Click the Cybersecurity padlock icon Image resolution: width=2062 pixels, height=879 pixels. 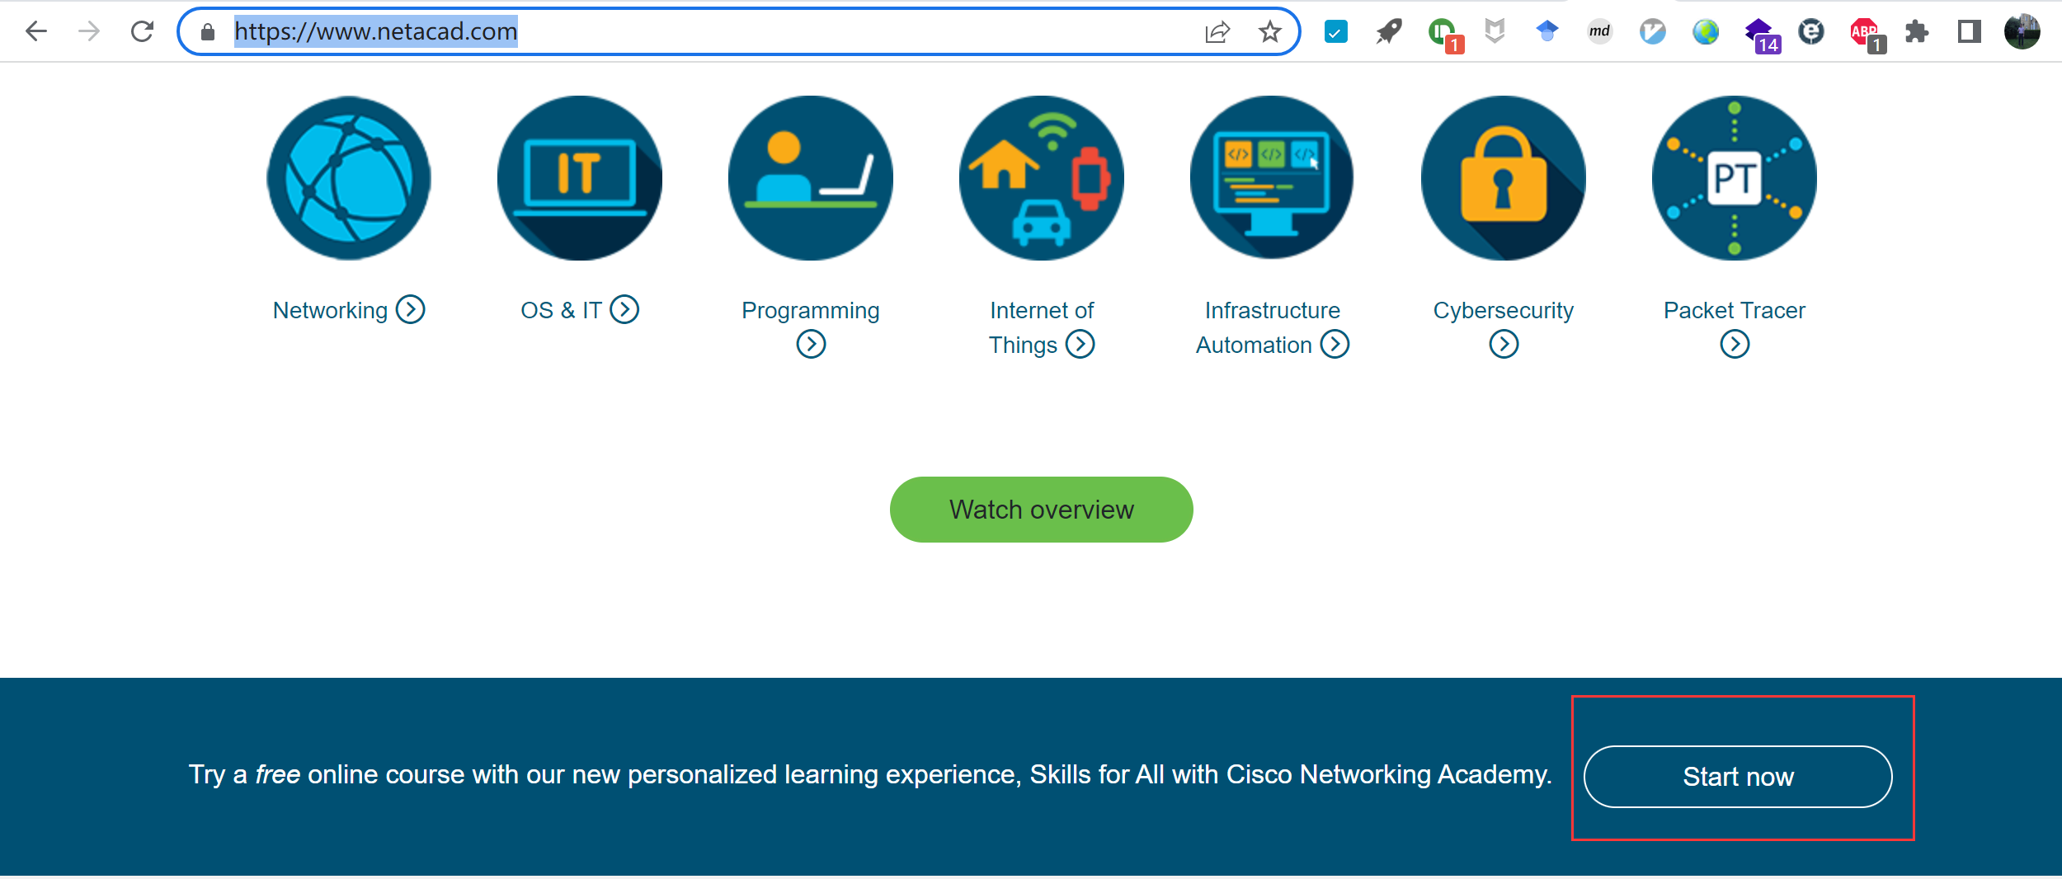pyautogui.click(x=1502, y=178)
